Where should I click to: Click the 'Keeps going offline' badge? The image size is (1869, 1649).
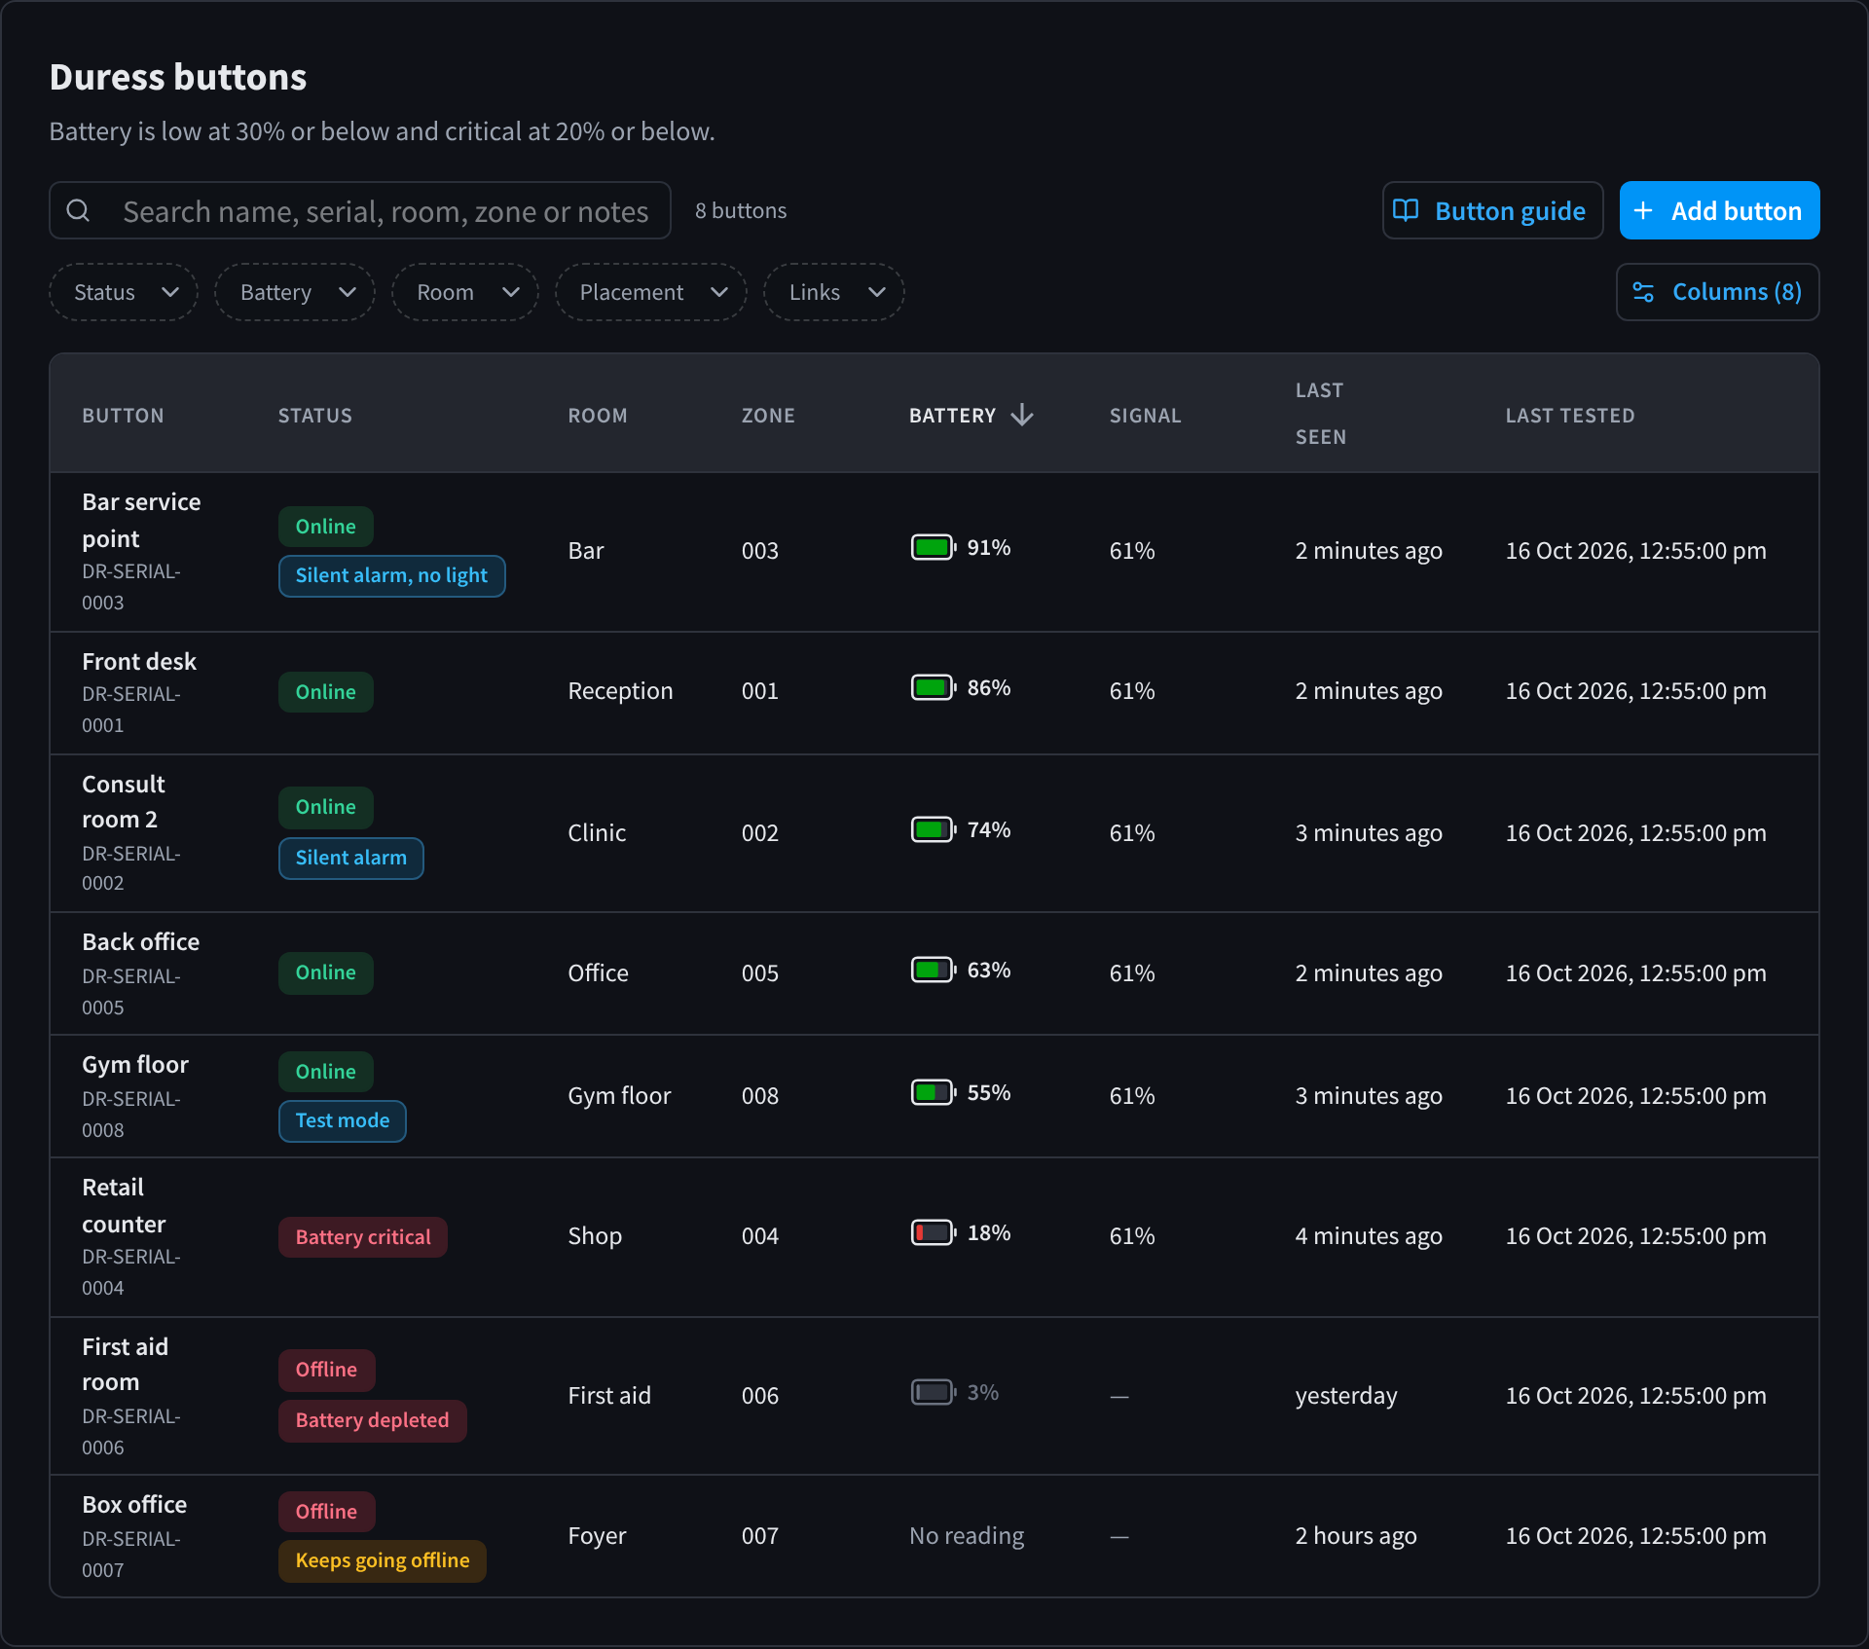(382, 1560)
